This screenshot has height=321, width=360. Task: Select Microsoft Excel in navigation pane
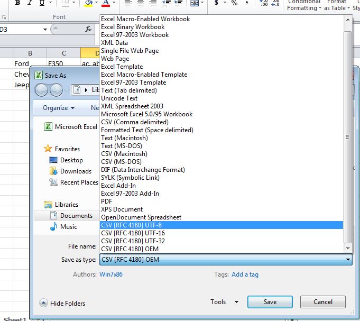point(70,127)
